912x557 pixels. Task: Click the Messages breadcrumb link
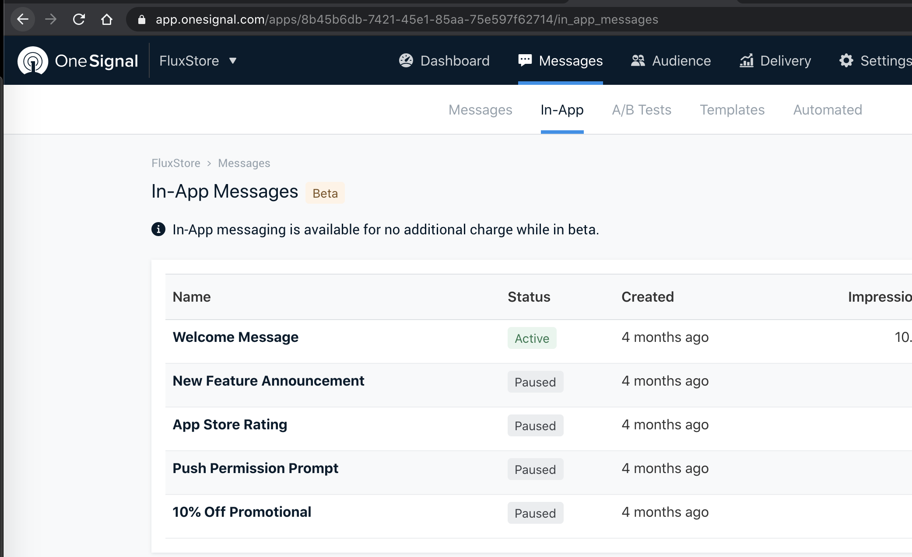(x=244, y=163)
